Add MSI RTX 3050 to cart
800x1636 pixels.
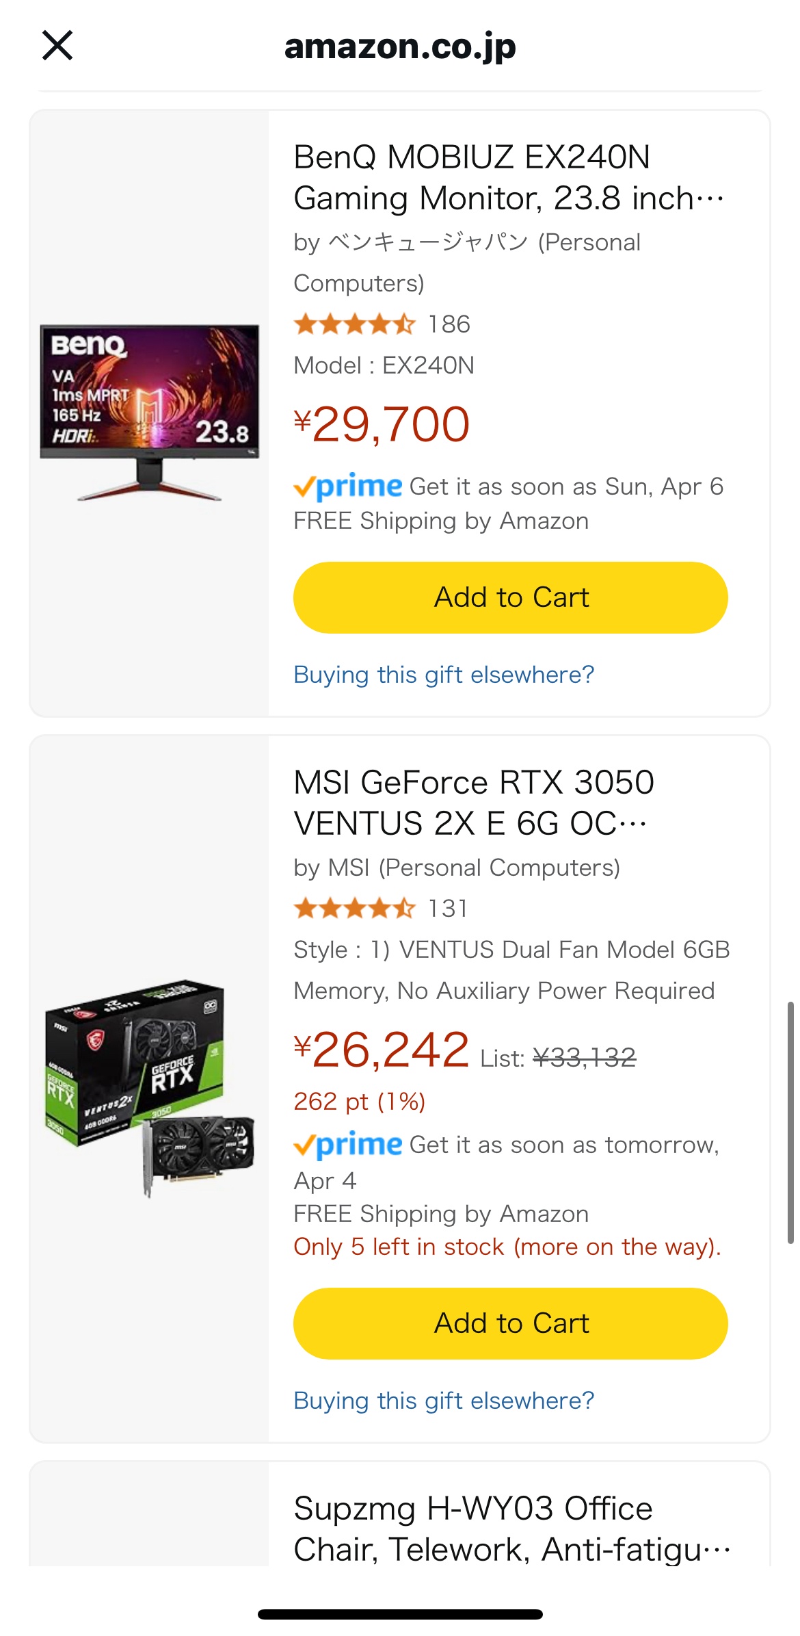[x=510, y=1323]
